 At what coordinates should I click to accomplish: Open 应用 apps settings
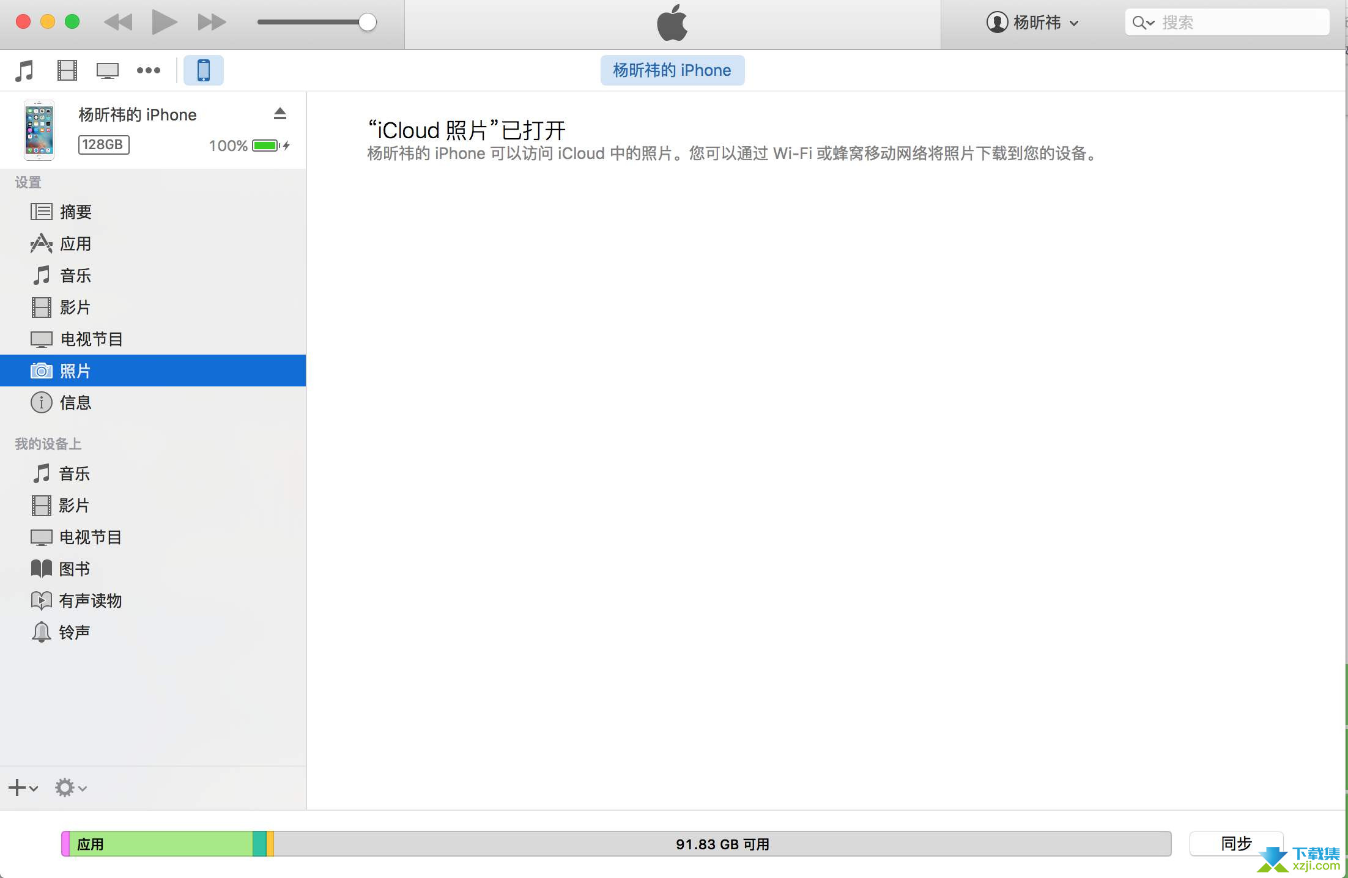153,243
